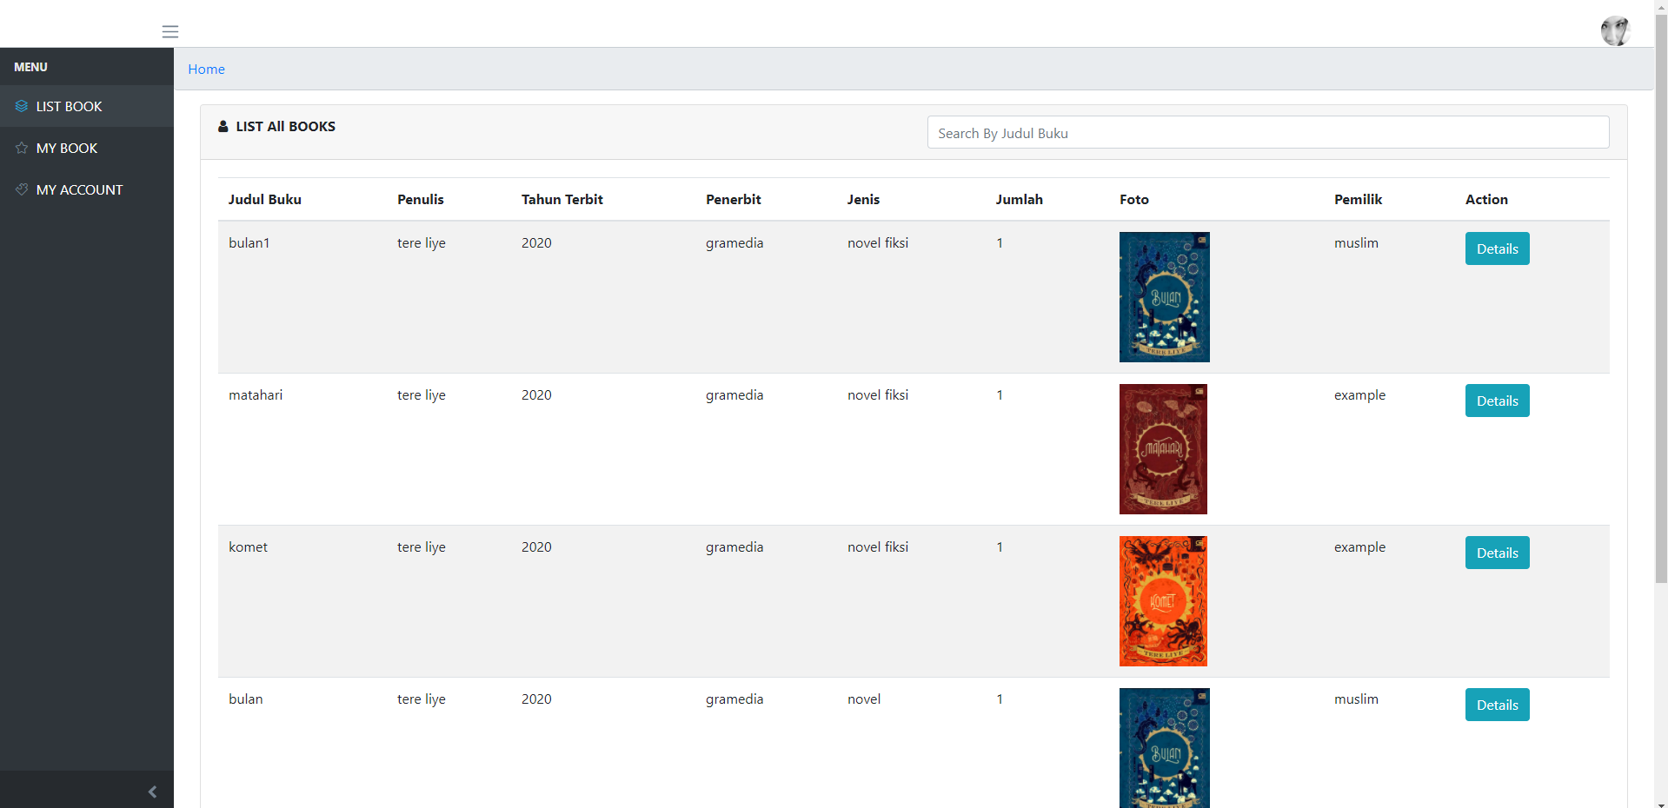
Task: Click the MY ACCOUNT tag icon
Action: pyautogui.click(x=22, y=189)
